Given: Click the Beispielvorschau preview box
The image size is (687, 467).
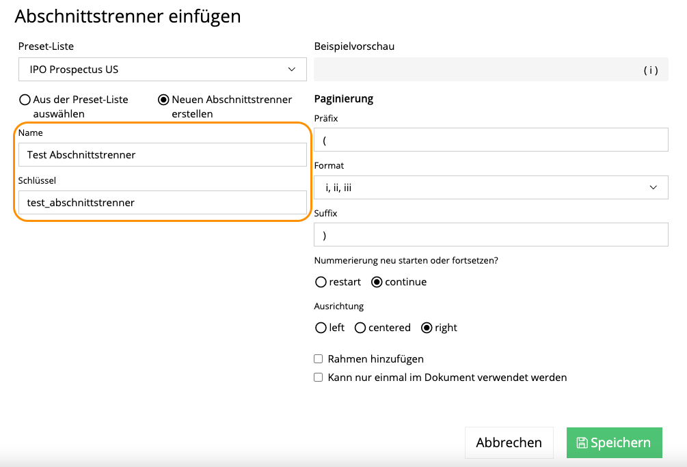Looking at the screenshot, I should 491,69.
